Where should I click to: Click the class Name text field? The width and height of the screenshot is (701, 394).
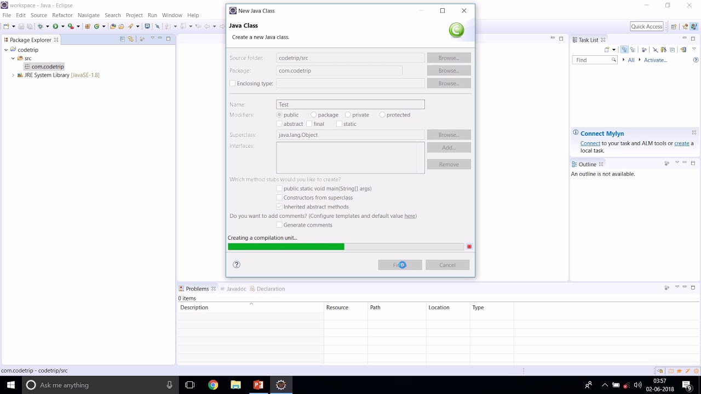point(350,105)
